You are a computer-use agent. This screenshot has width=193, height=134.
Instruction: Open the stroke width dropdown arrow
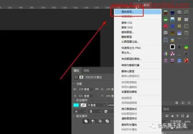[104, 105]
